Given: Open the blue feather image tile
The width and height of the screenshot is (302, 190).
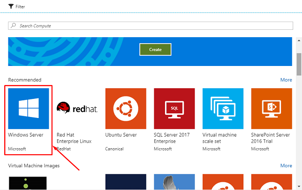Looking at the screenshot, I should coord(174,182).
